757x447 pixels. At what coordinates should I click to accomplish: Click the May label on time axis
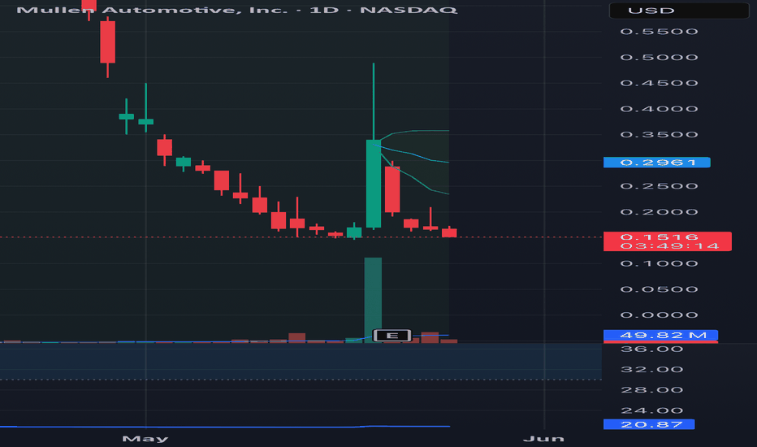(145, 438)
